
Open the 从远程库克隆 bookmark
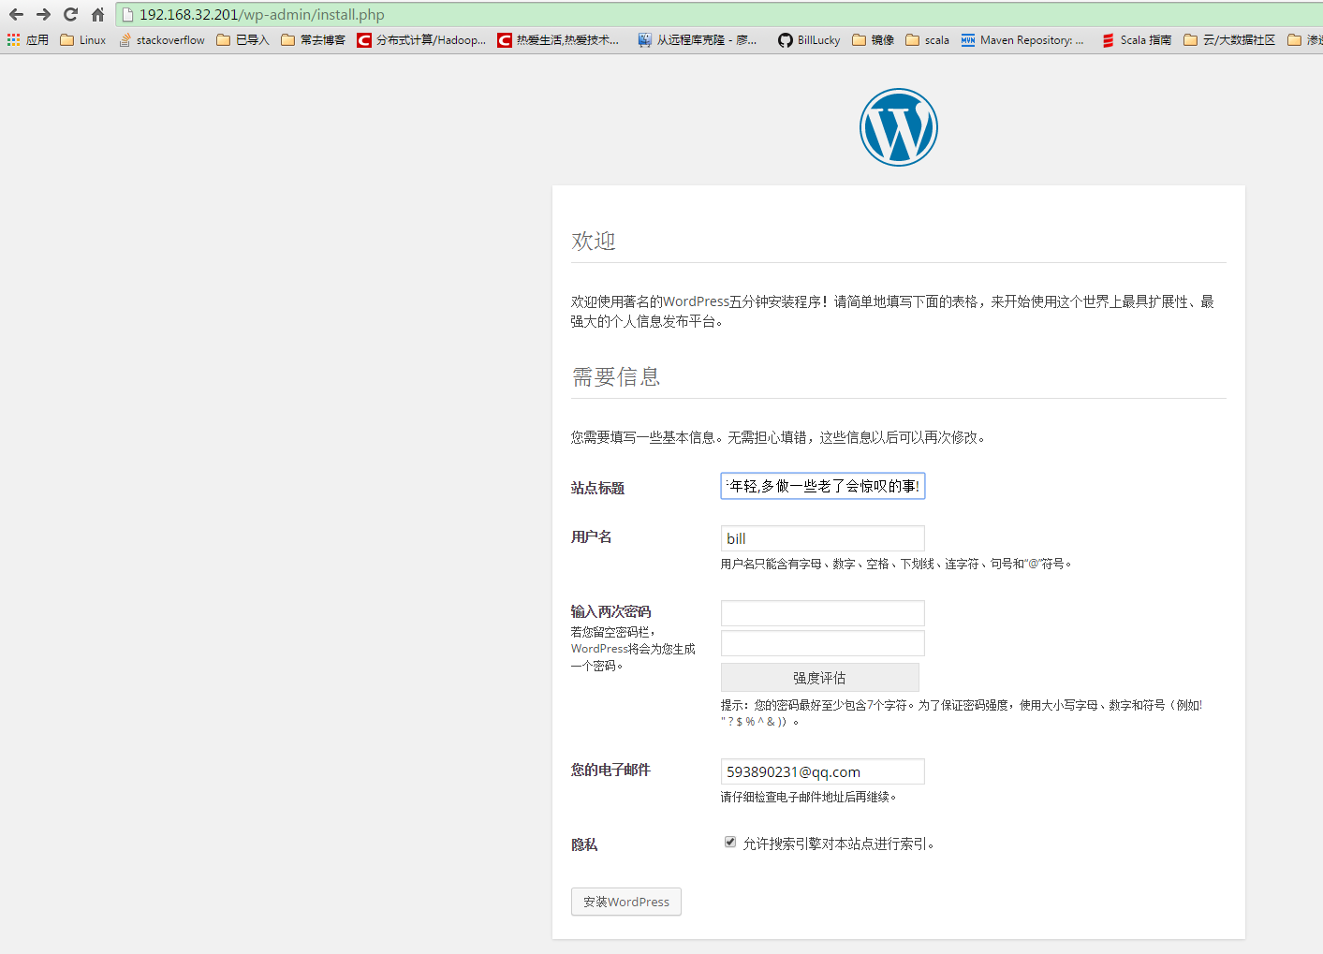pyautogui.click(x=698, y=40)
